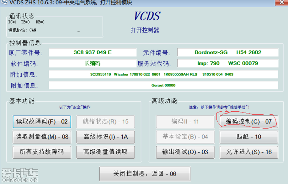Screen dimensions: 288x184
Task: Click the 服务站代码 label
Action: [x=154, y=64]
